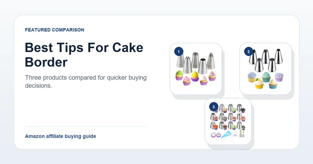The width and height of the screenshot is (313, 164).
Task: Click the teal polka-dot cupcake in product 2
Action: pyautogui.click(x=266, y=77)
